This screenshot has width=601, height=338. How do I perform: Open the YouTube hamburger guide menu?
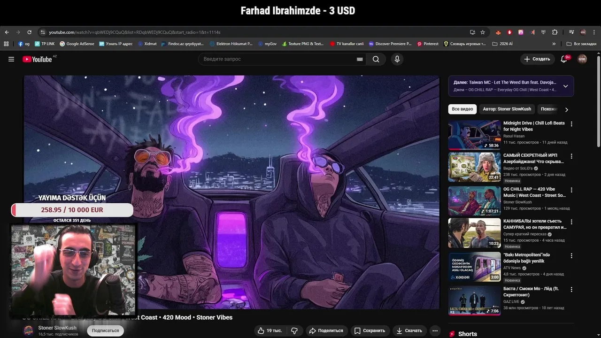tap(11, 59)
